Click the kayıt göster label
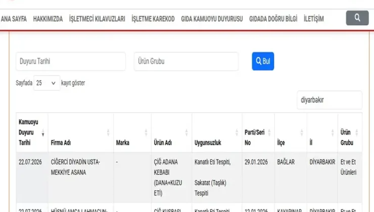 click(x=73, y=83)
